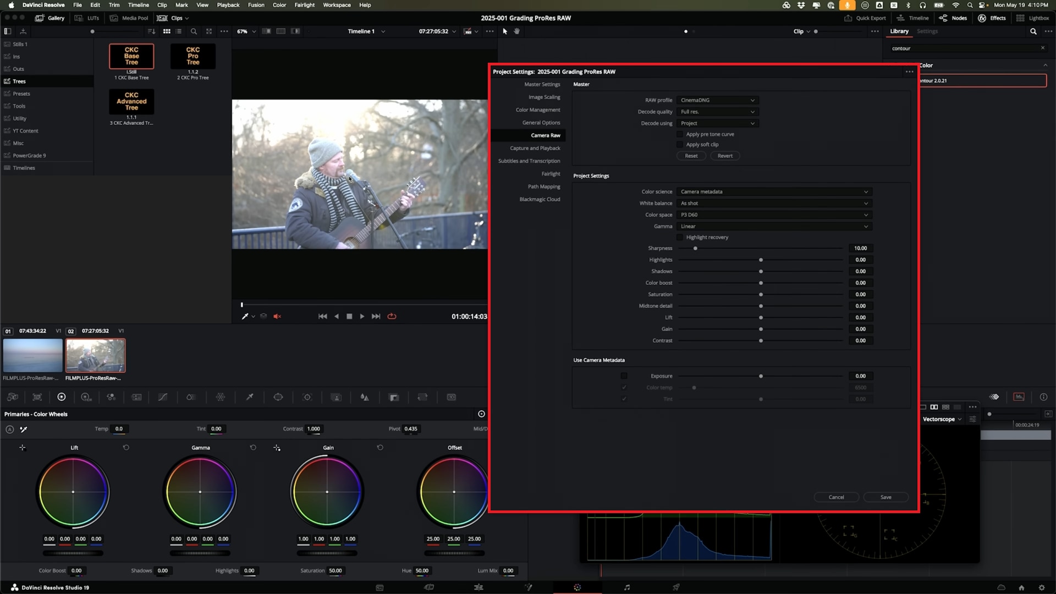Open the RAW profile dropdown
This screenshot has height=594, width=1056.
pos(717,100)
